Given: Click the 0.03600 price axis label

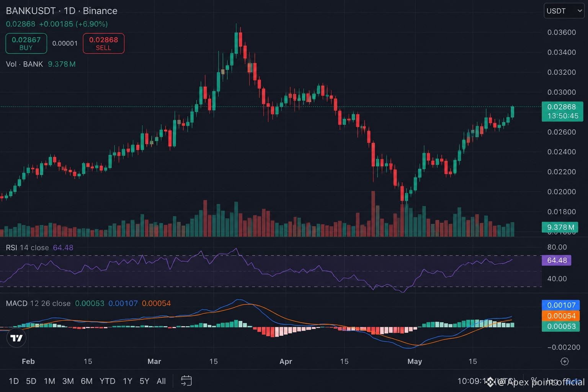Looking at the screenshot, I should (x=562, y=32).
